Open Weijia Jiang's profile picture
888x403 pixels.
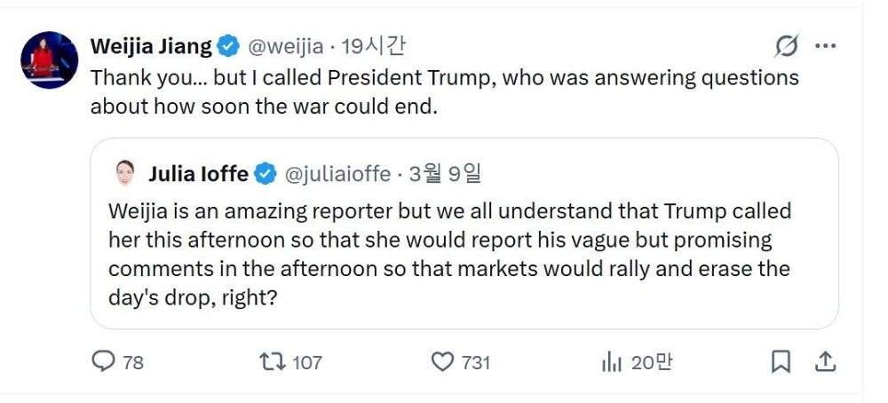49,59
